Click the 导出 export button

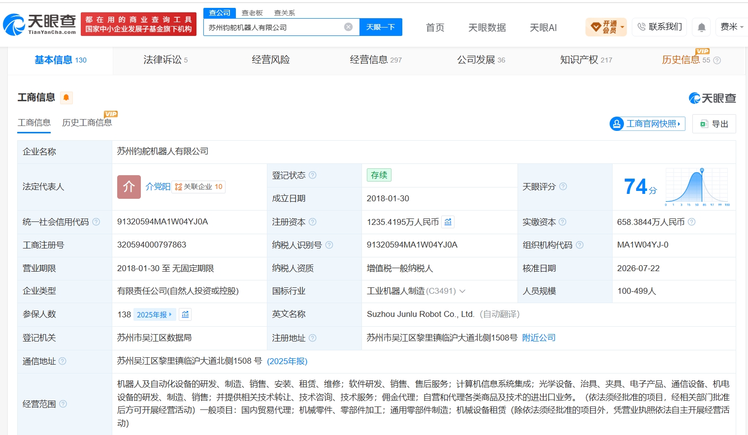[714, 124]
